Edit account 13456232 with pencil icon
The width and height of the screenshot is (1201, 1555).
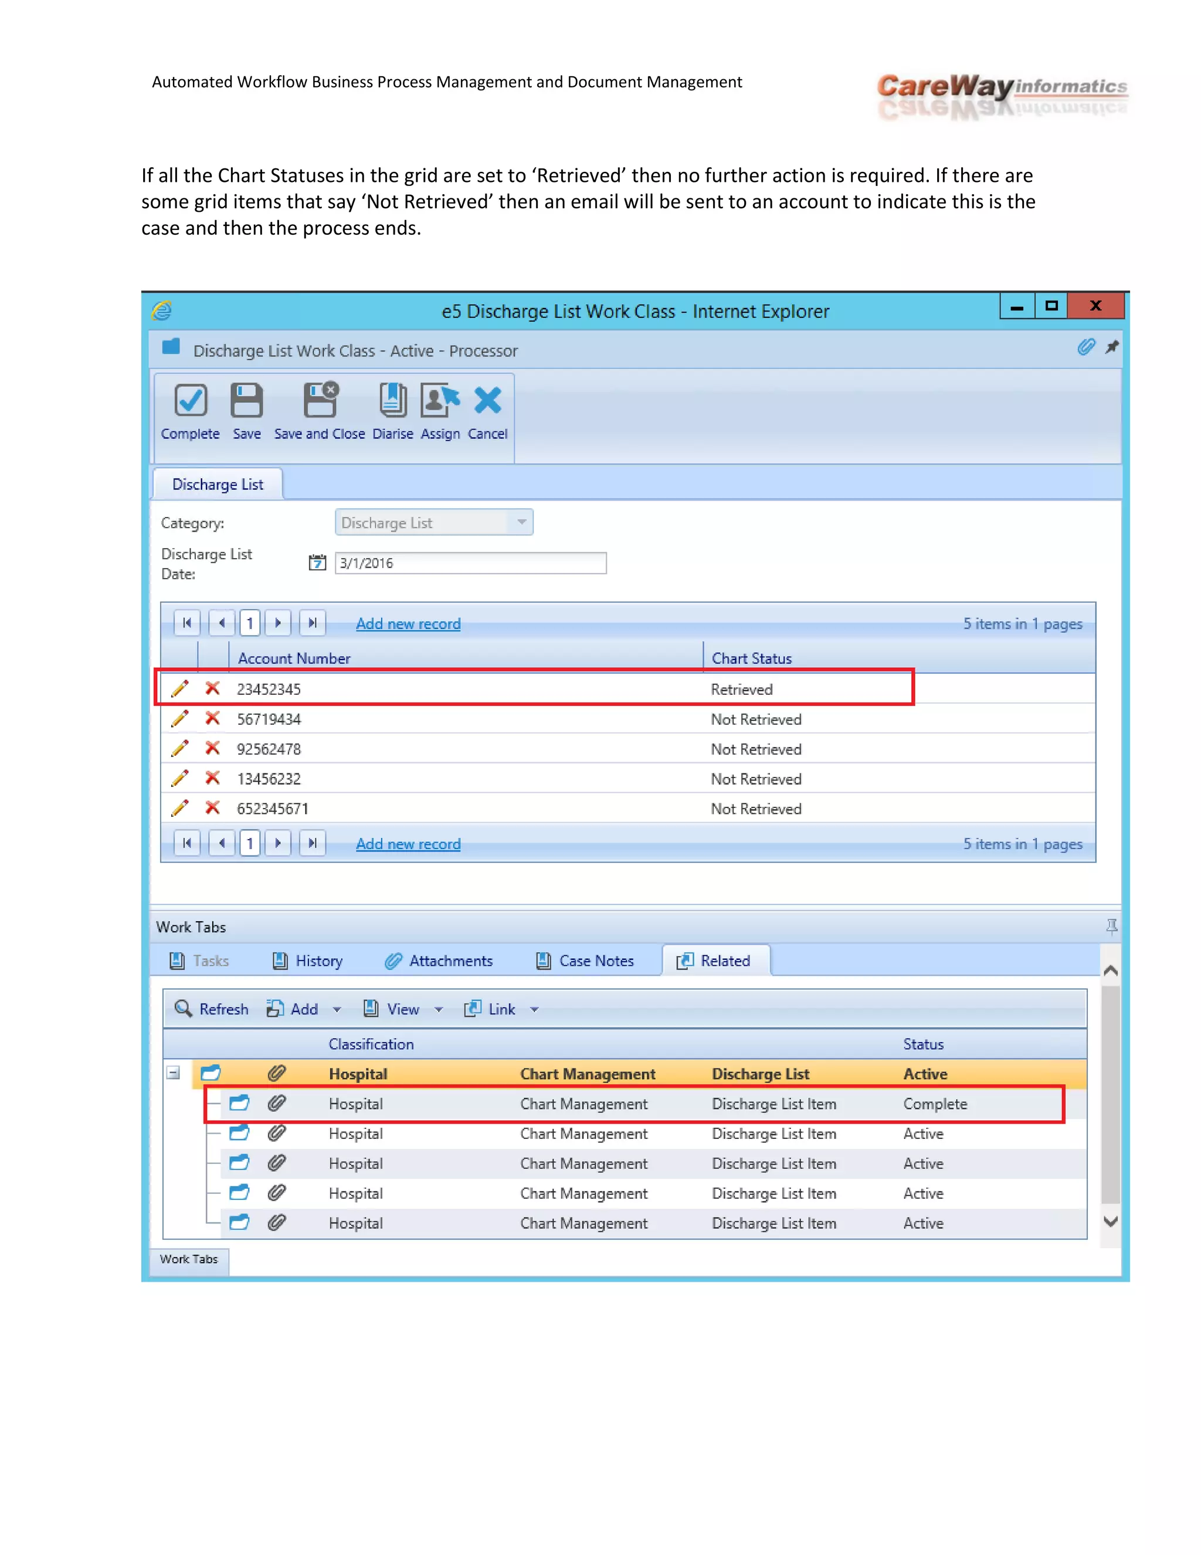tap(180, 778)
